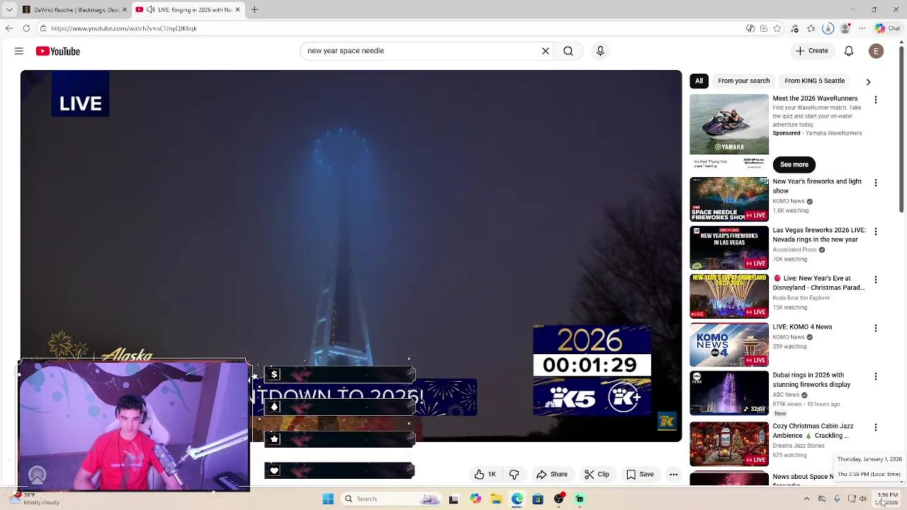Start voice search with microphone icon
The height and width of the screenshot is (510, 907).
click(x=600, y=51)
